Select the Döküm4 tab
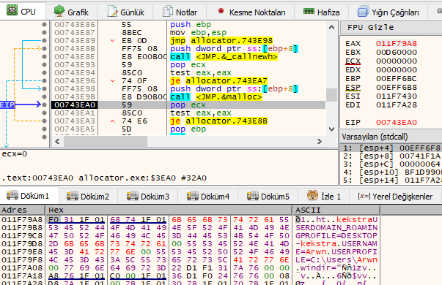Screen dimensions: 442x285 pos(209,196)
